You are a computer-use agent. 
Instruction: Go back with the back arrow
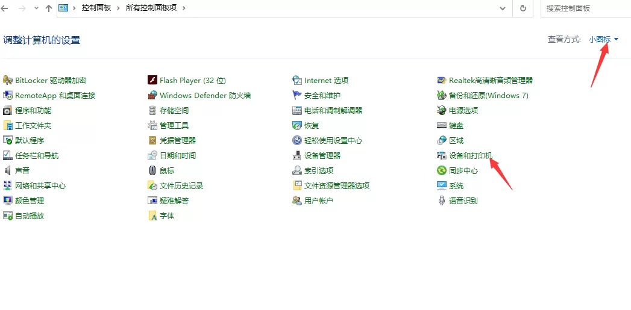pyautogui.click(x=5, y=8)
